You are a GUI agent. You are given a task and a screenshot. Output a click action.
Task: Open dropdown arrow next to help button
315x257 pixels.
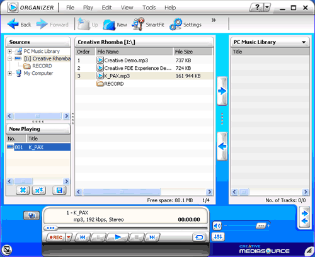click(x=266, y=8)
